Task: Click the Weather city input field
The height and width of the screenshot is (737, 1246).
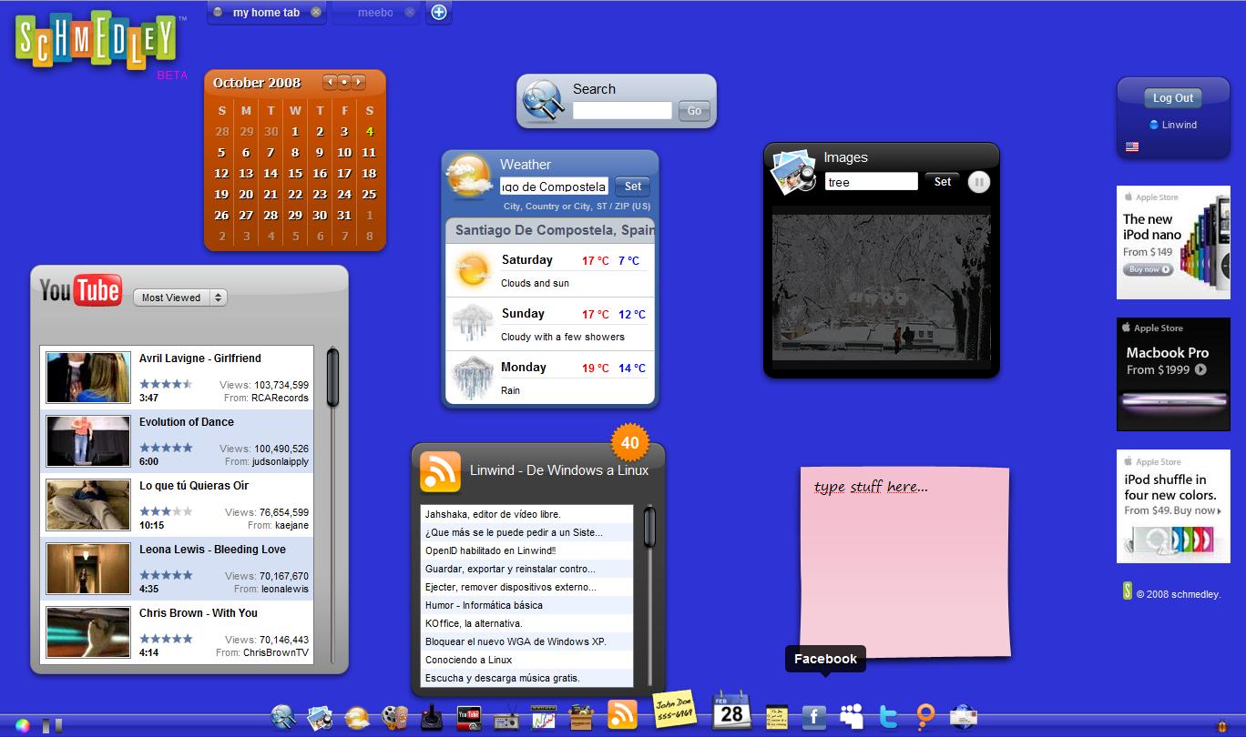Action: click(x=554, y=187)
